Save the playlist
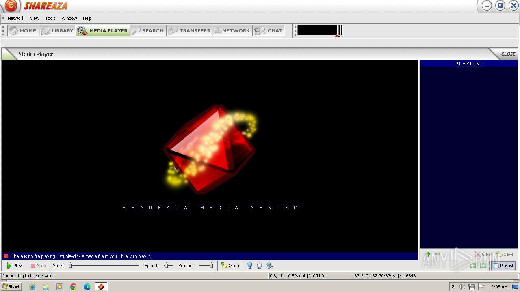The width and height of the screenshot is (520, 292). 505,254
